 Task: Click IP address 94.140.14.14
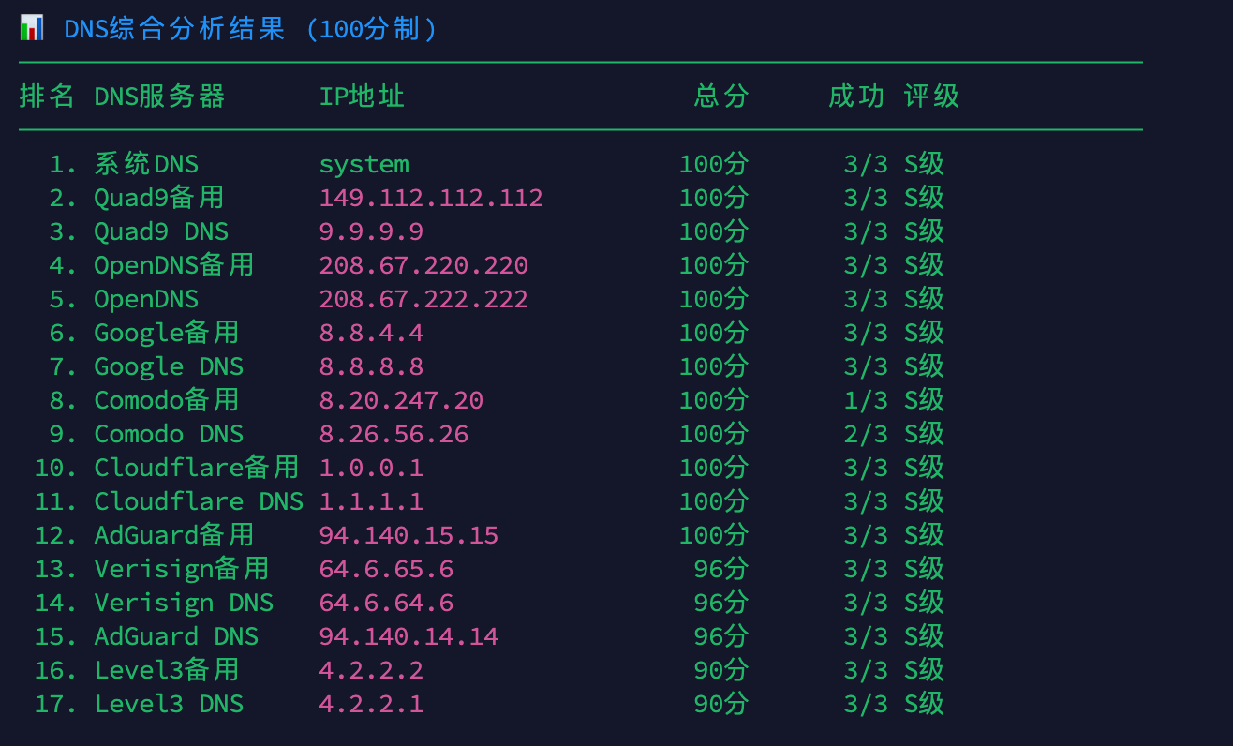409,636
